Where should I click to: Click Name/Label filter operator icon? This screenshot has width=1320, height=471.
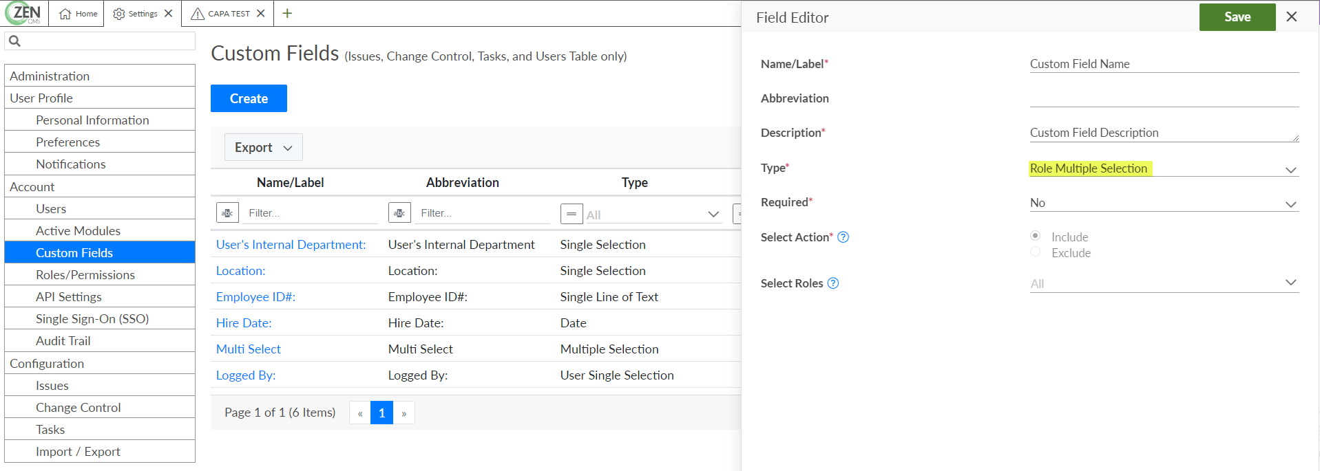pyautogui.click(x=227, y=213)
